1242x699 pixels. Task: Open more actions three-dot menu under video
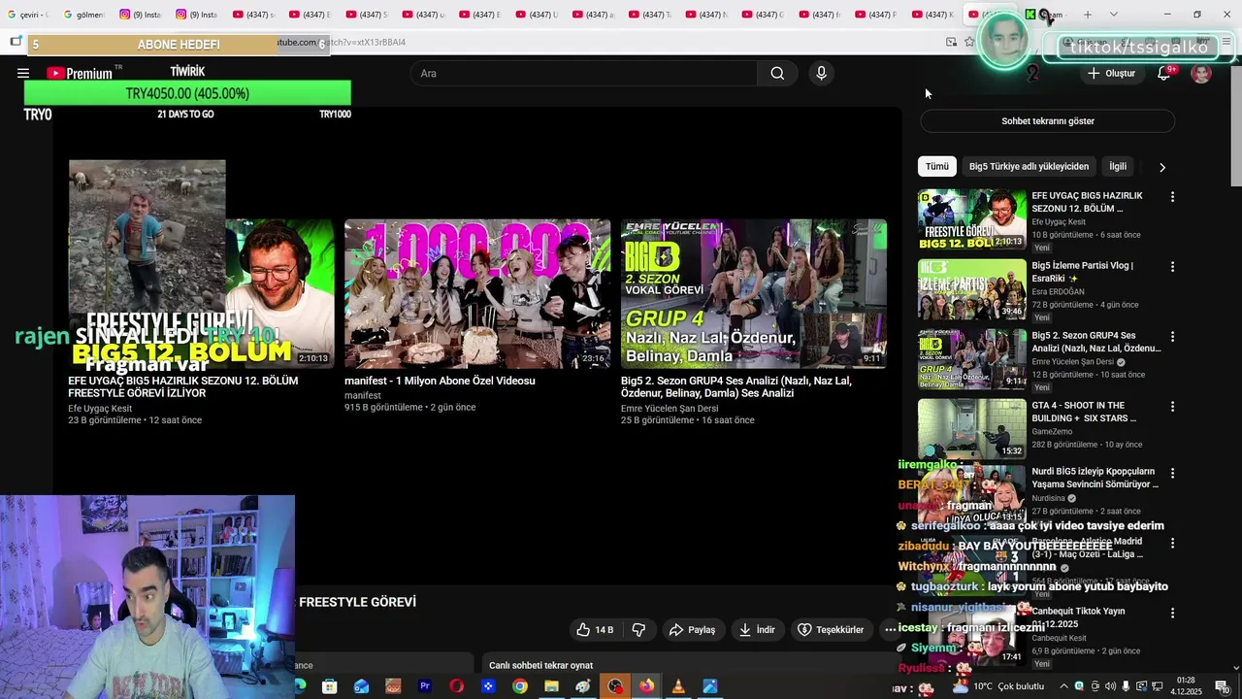[890, 629]
